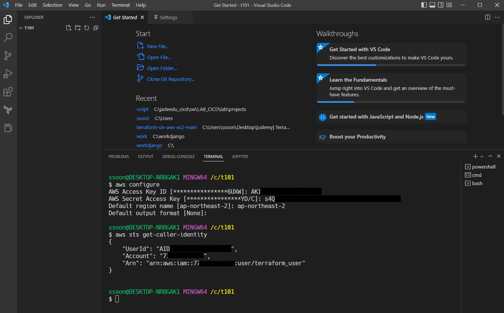Click Get Started with VS Code progress bar

point(391,65)
